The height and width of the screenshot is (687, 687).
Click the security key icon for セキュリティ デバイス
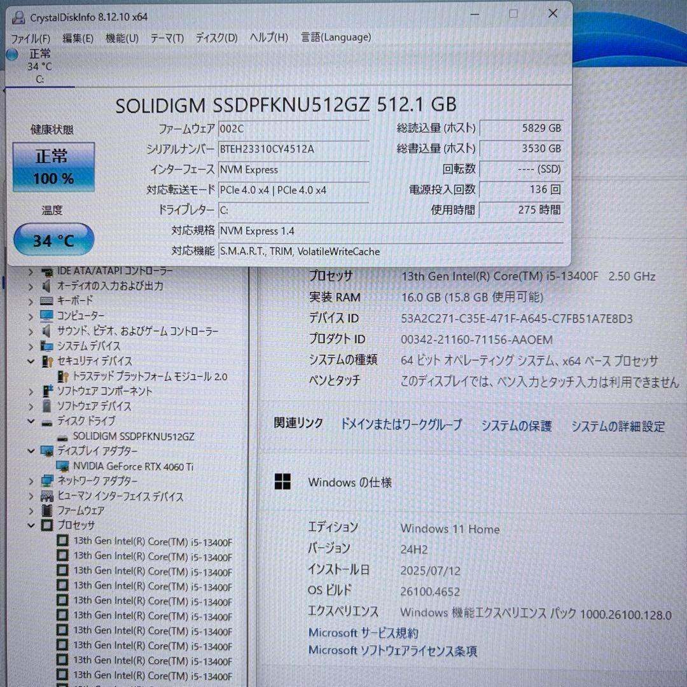pyautogui.click(x=47, y=361)
